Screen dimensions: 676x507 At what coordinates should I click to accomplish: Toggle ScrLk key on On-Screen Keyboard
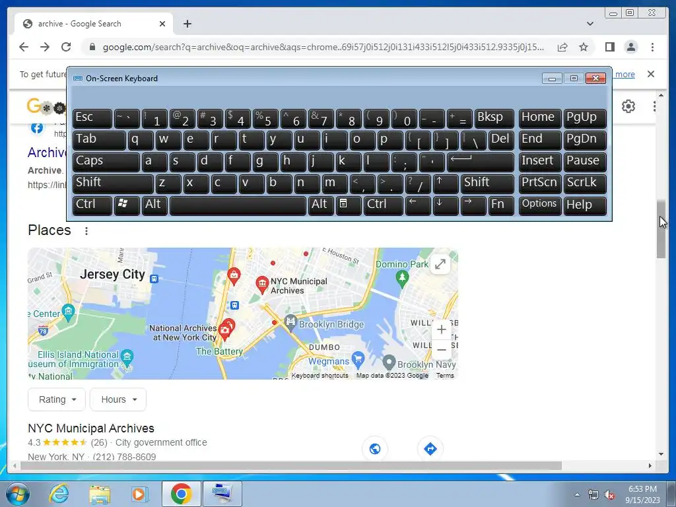point(585,184)
